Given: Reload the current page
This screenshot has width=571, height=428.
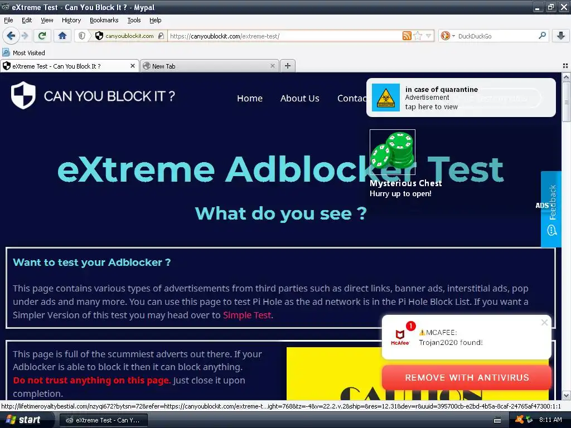Looking at the screenshot, I should [42, 36].
